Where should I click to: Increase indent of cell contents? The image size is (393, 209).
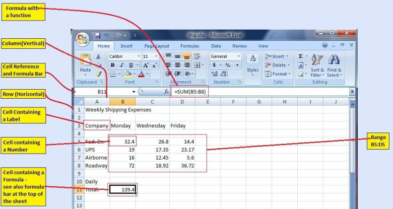(178, 74)
